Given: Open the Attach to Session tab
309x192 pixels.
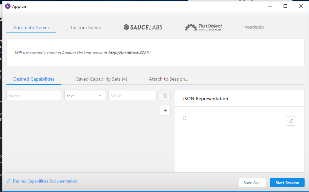Looking at the screenshot, I should [168, 79].
